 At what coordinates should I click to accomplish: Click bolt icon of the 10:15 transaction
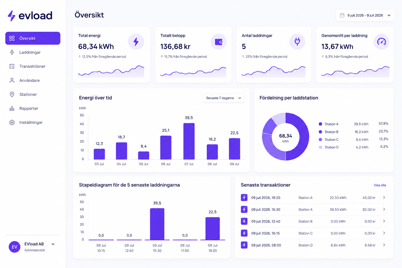[x=244, y=233]
